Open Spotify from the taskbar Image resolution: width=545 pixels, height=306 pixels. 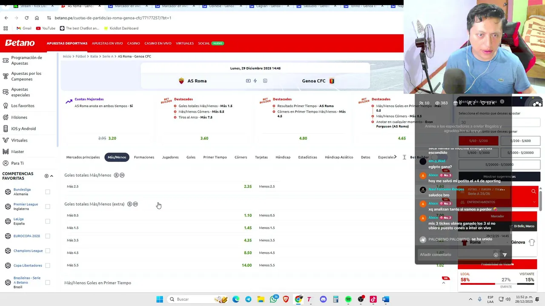(x=348, y=299)
